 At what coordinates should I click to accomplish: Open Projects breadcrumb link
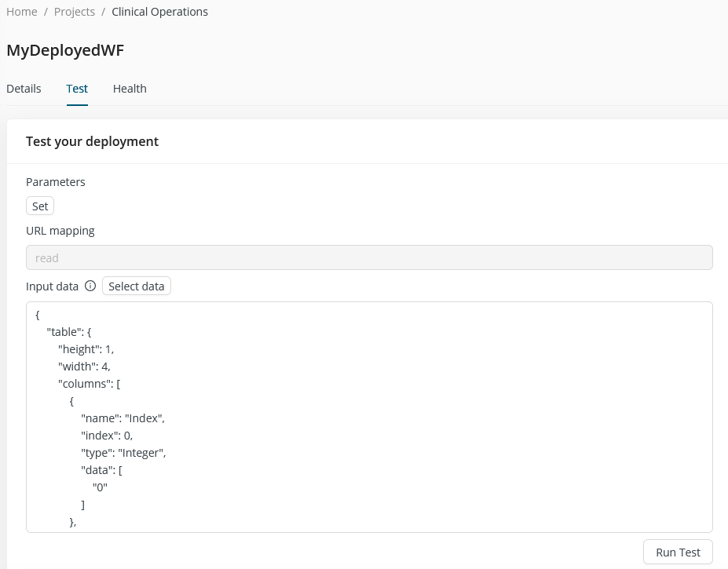coord(75,12)
